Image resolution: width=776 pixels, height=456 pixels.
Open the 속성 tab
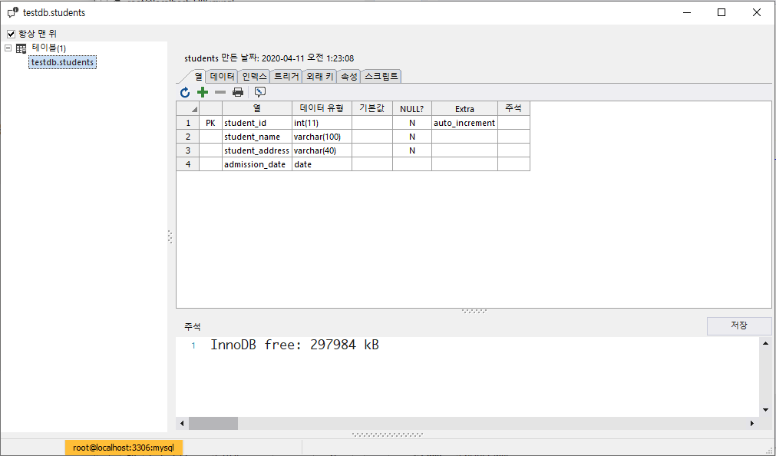coord(349,76)
